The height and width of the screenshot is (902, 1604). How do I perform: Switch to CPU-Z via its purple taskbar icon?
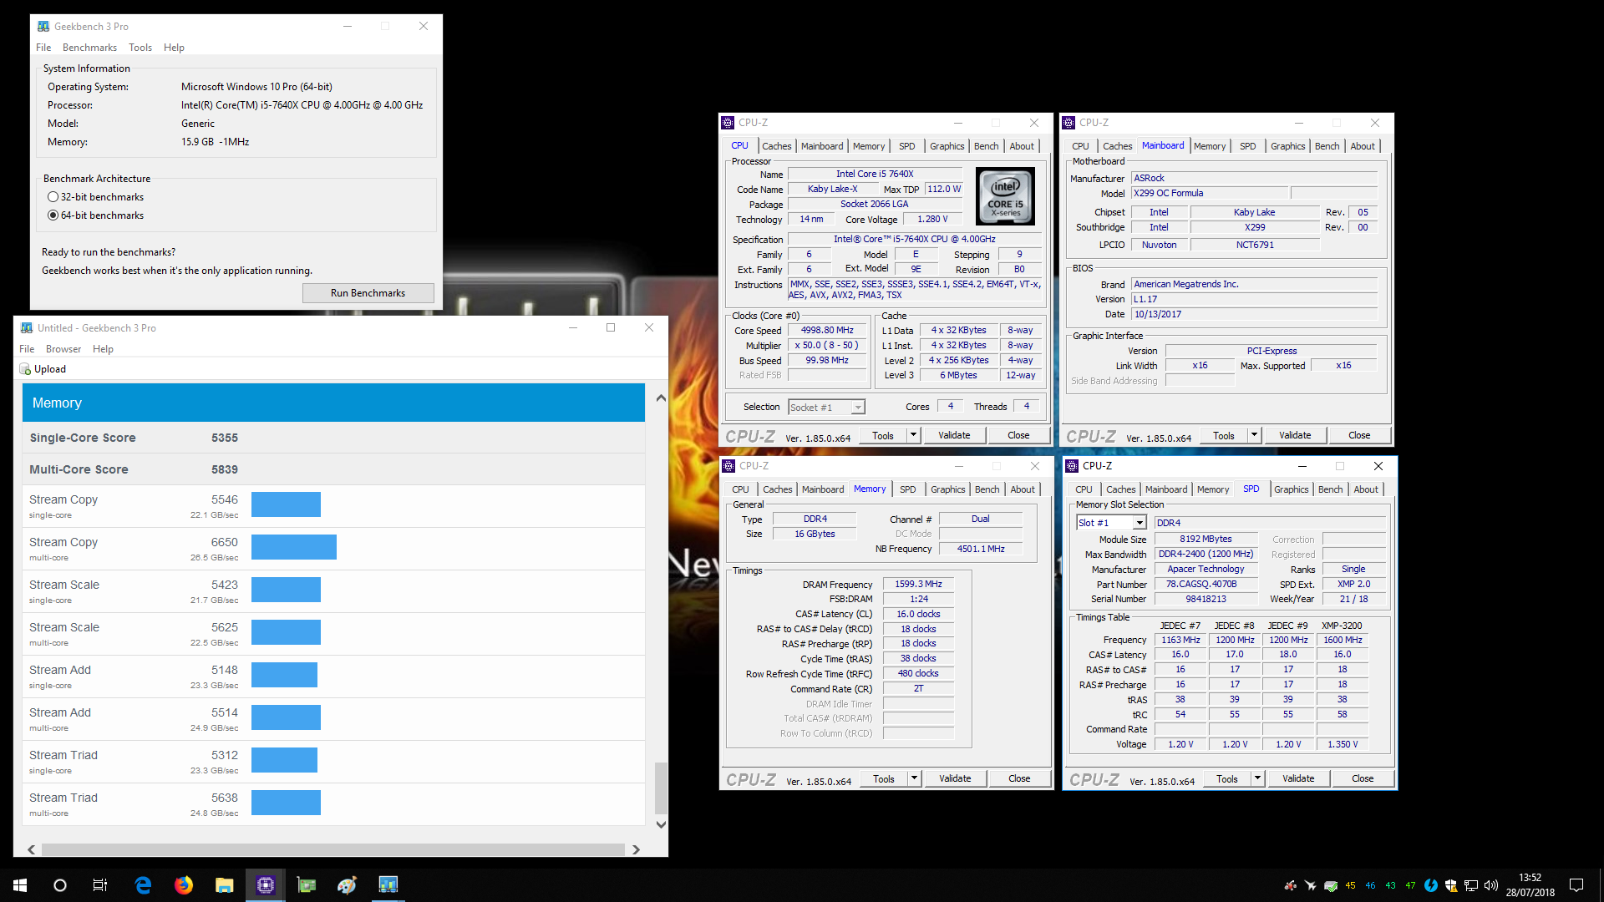(266, 884)
